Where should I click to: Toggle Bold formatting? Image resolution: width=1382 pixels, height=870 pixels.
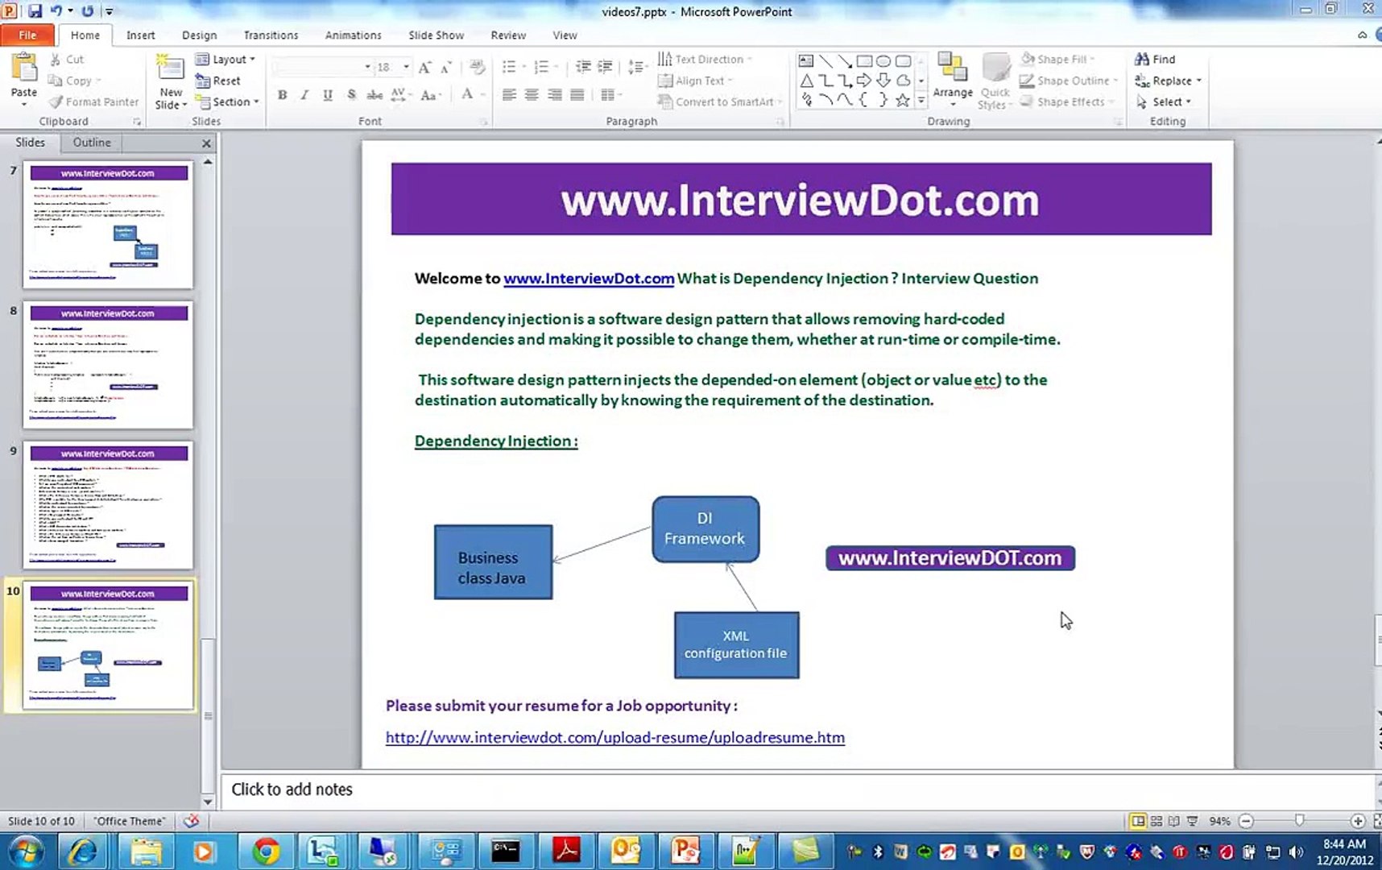(283, 94)
